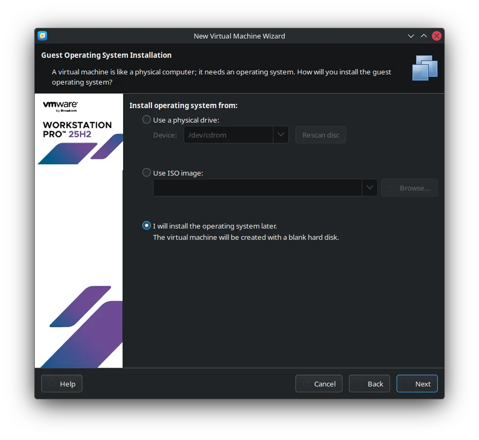479x440 pixels.
Task: Click the VMware by Broadcom logo
Action: click(60, 106)
